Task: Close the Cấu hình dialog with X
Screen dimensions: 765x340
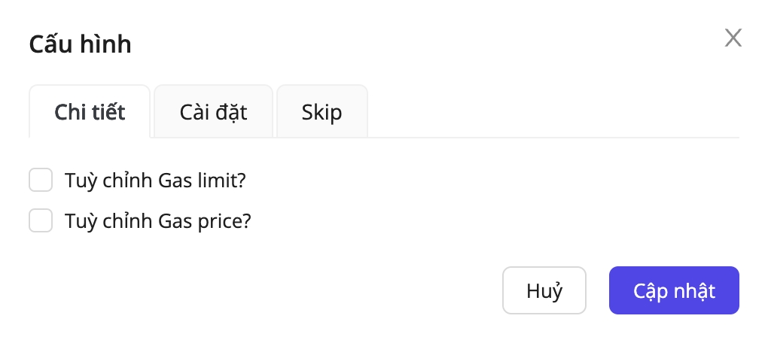Action: point(733,38)
